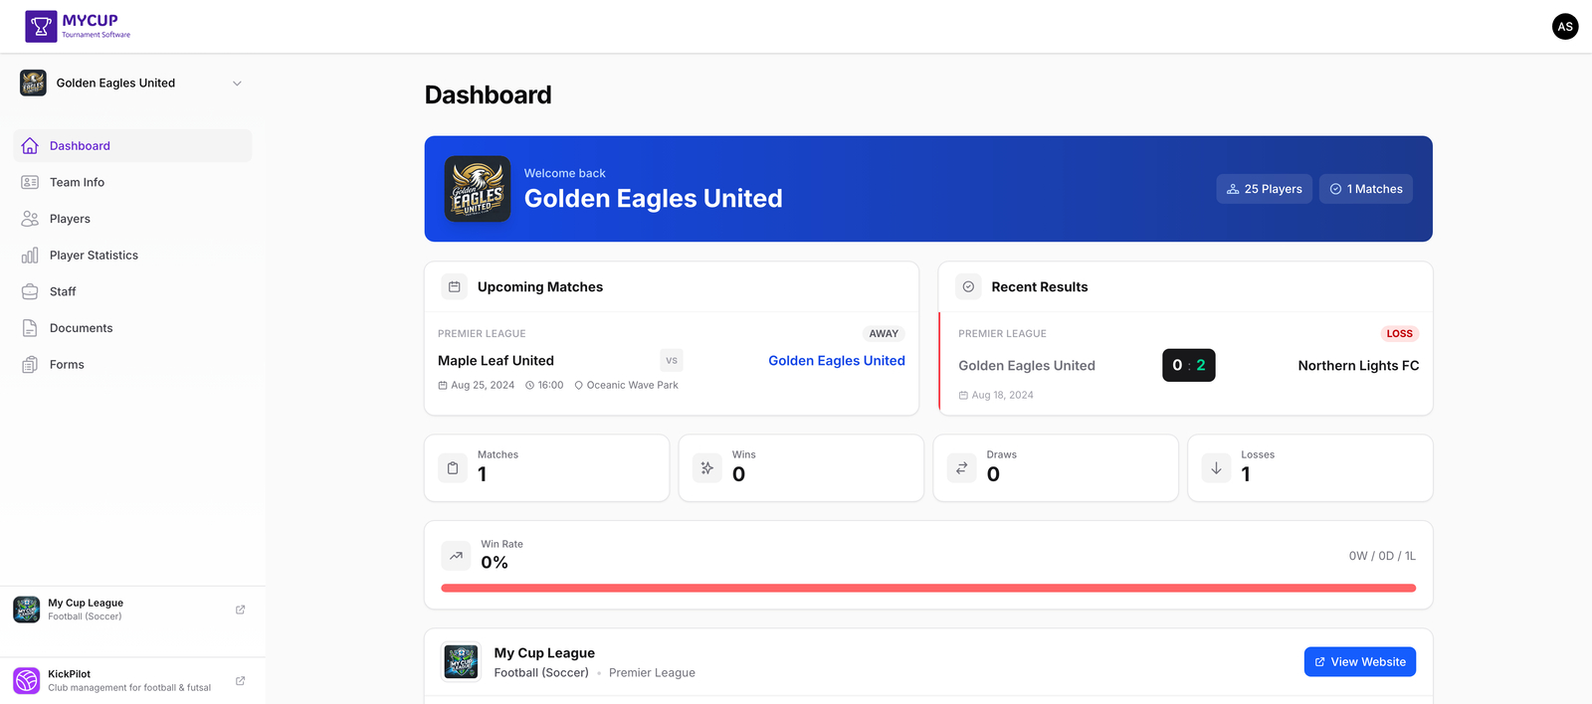Click the 25 Players badge
Image resolution: width=1592 pixels, height=704 pixels.
tap(1264, 189)
